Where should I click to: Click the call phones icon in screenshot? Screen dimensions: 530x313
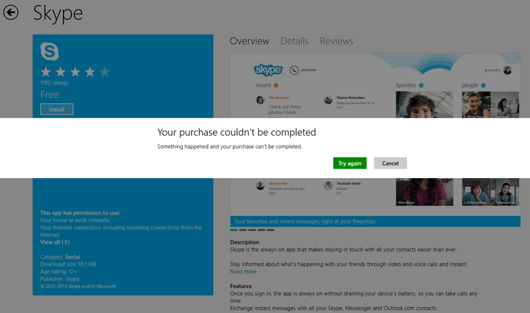pyautogui.click(x=294, y=70)
